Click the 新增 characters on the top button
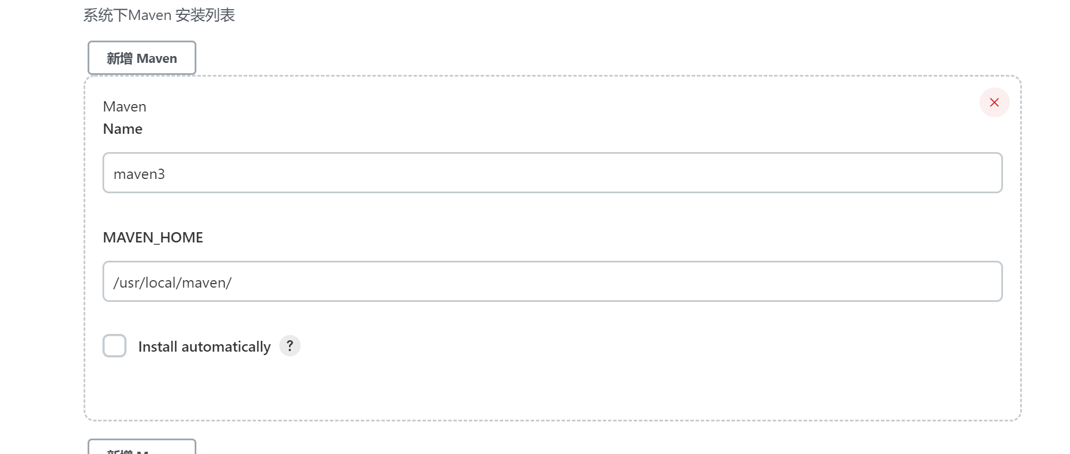Screen dimensions: 1070x454 120,58
